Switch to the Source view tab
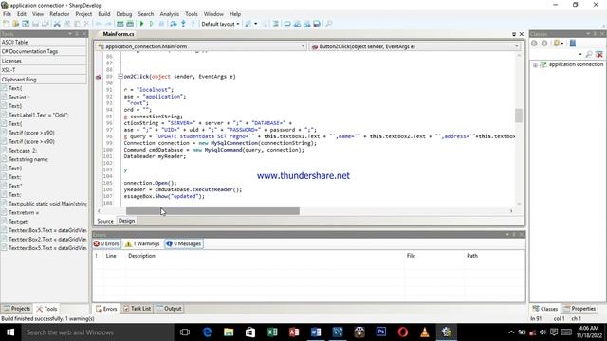This screenshot has width=607, height=341. (105, 221)
